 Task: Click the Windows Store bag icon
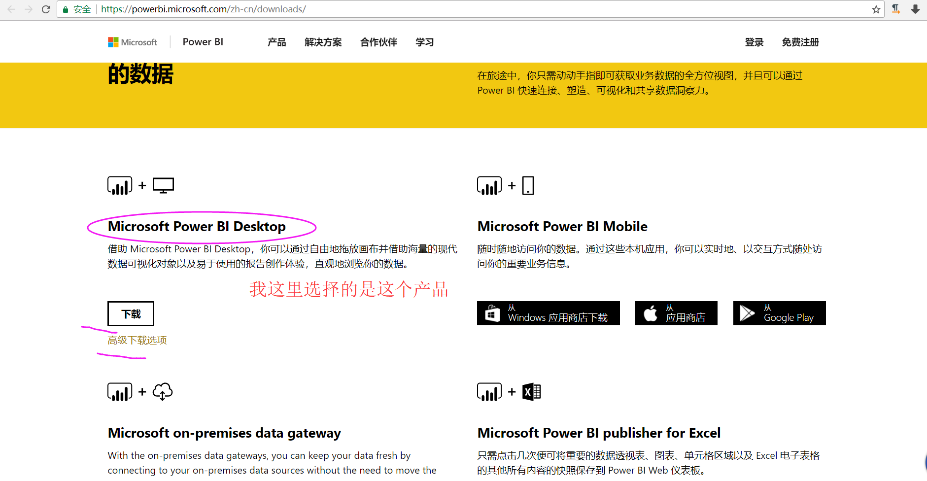492,313
